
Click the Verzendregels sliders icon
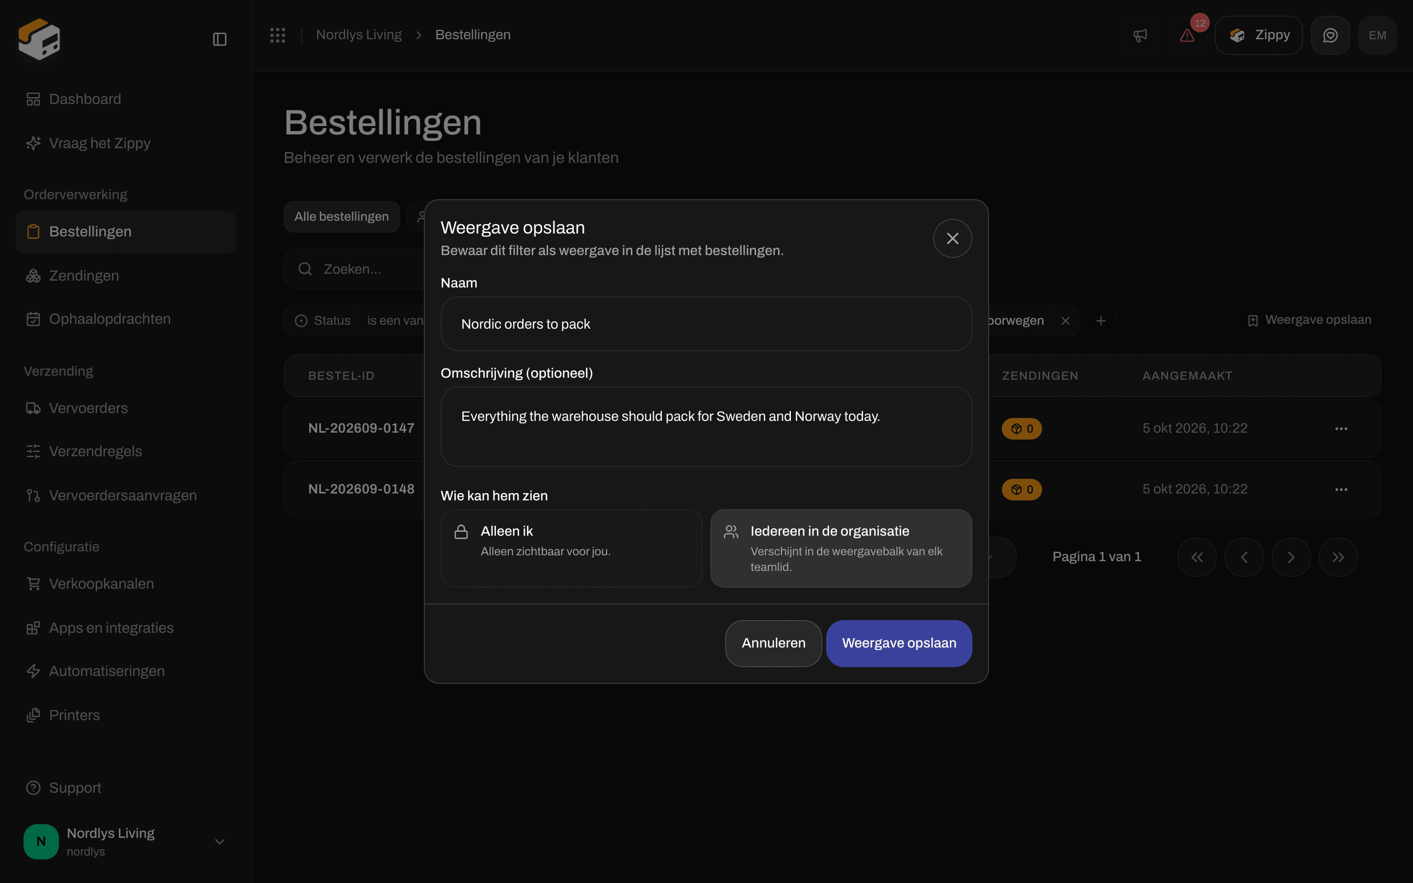[33, 451]
